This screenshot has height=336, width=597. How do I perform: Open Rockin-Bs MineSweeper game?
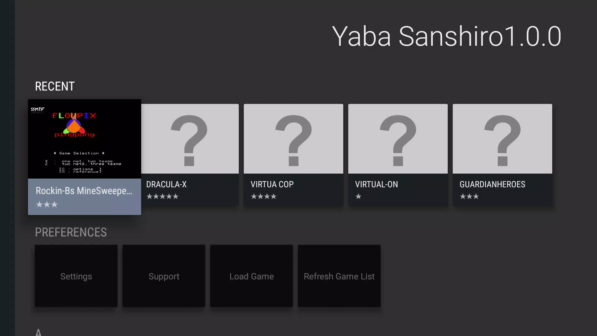tap(85, 157)
